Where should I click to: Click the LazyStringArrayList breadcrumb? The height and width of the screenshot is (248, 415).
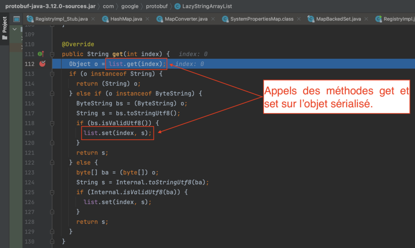pyautogui.click(x=207, y=6)
